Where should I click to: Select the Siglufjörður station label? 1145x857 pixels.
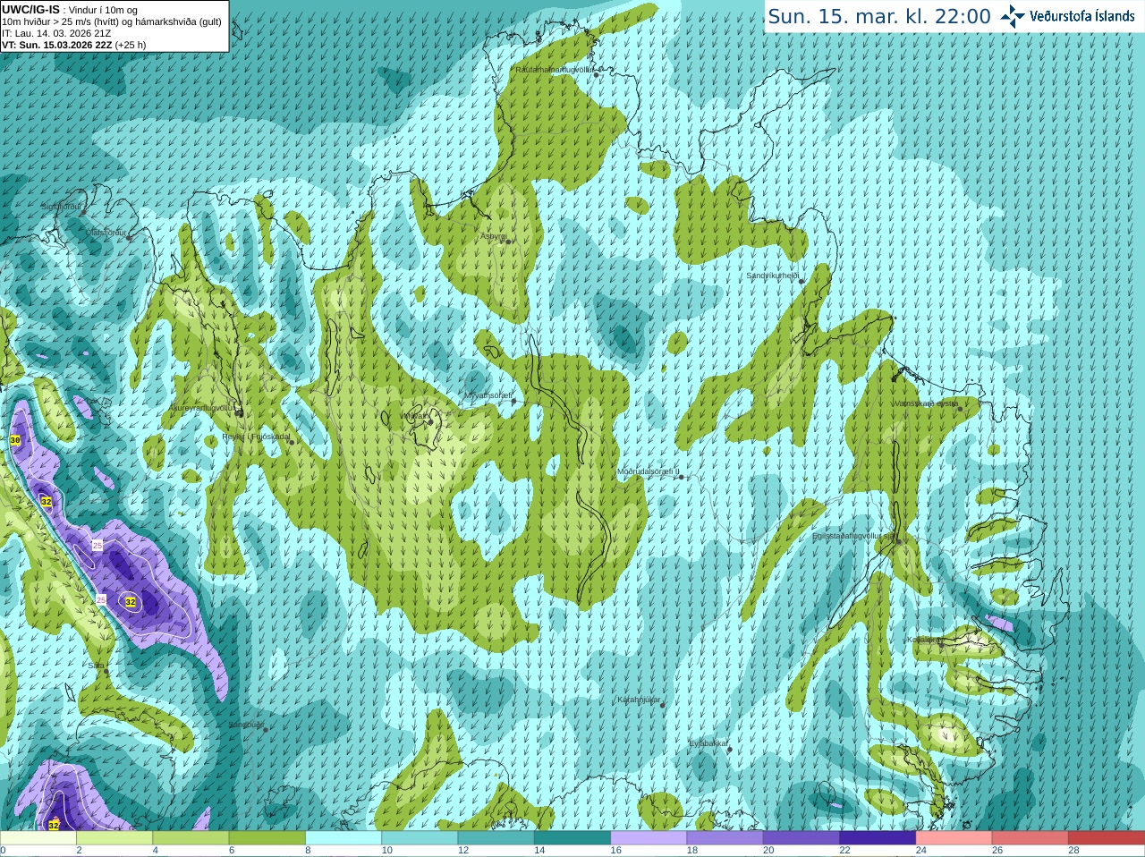pos(62,207)
